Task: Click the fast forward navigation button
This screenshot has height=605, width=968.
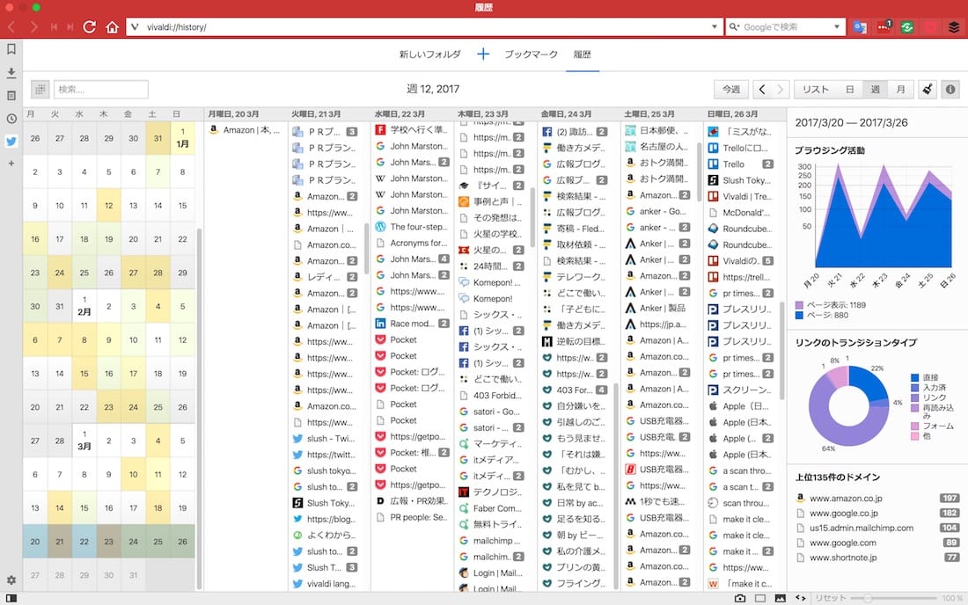Action: (x=70, y=27)
